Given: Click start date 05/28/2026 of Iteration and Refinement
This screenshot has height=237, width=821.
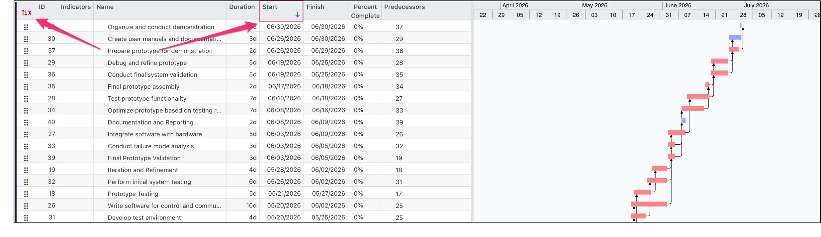Looking at the screenshot, I should (284, 170).
